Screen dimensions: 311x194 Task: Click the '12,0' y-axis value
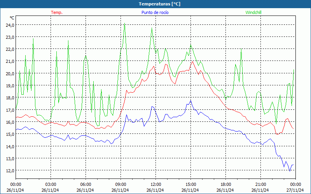(10, 170)
